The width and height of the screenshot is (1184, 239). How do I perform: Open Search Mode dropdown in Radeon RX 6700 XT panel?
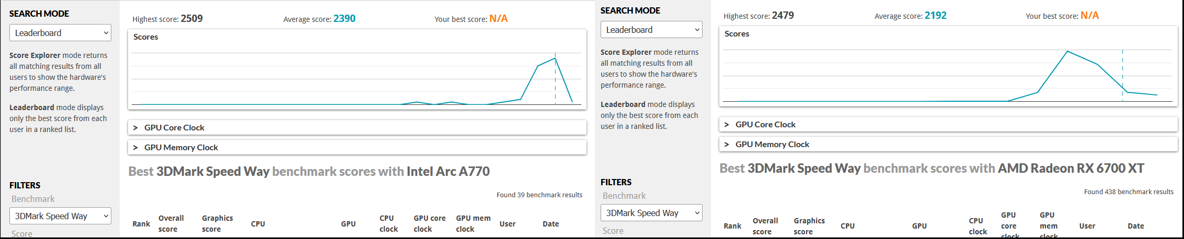point(651,30)
